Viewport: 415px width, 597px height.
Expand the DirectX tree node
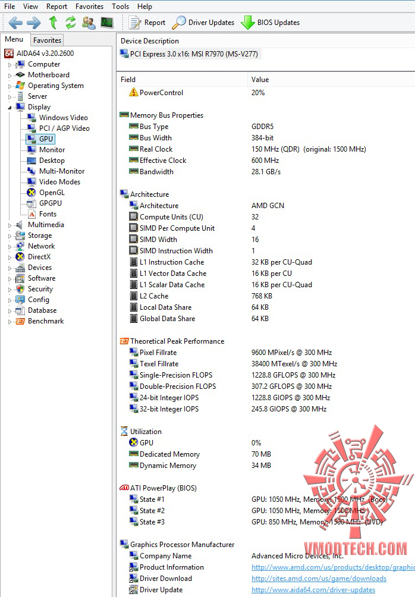pos(10,257)
